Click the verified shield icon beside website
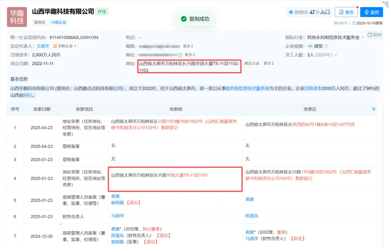Image resolution: width=391 pixels, height=252 pixels. pyautogui.click(x=180, y=55)
